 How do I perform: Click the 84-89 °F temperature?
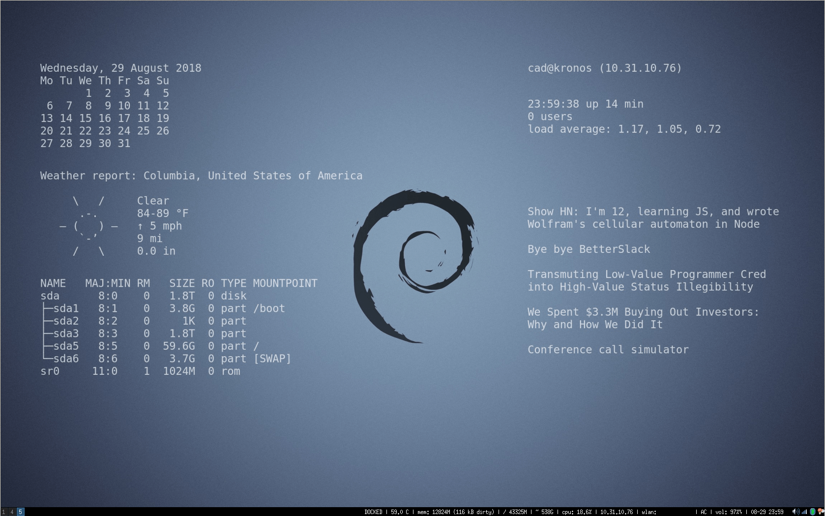tap(163, 213)
